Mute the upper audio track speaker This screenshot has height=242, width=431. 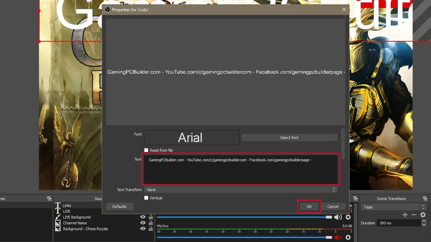point(338,217)
